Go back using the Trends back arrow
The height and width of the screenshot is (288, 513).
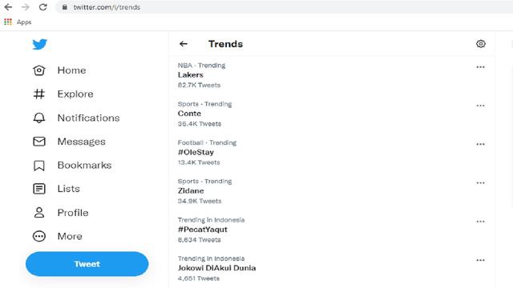(x=184, y=44)
